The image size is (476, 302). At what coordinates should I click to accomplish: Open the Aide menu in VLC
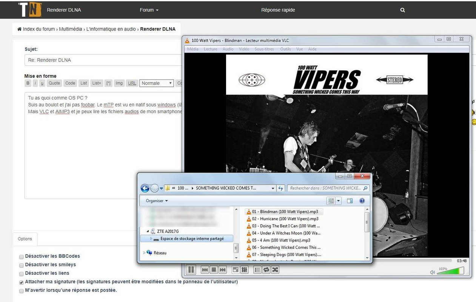[312, 49]
